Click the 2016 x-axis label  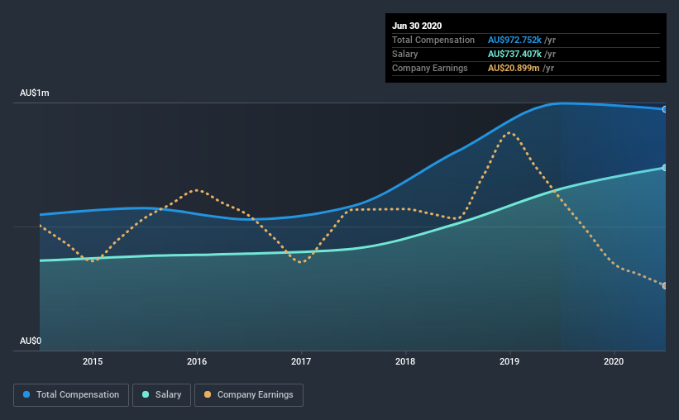tap(197, 361)
